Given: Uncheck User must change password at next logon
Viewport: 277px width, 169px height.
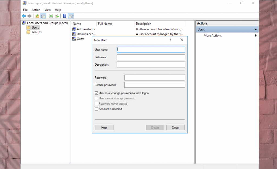Looking at the screenshot, I should 96,93.
